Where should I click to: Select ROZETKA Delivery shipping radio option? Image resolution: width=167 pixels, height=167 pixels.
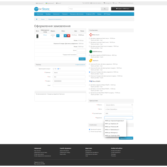90,55
